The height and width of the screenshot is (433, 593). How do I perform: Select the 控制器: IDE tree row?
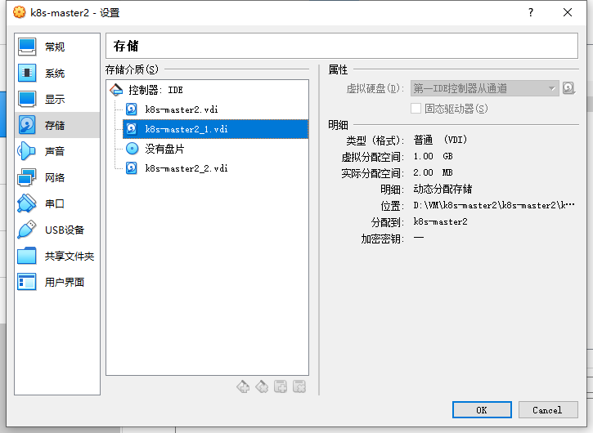coord(207,90)
